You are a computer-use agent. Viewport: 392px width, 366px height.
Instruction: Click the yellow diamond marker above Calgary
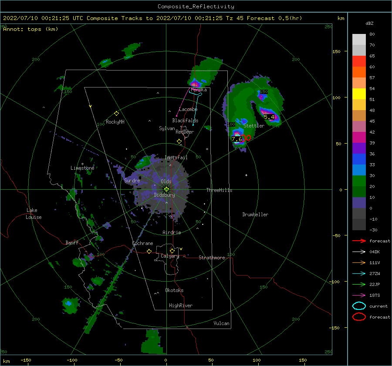point(172,251)
